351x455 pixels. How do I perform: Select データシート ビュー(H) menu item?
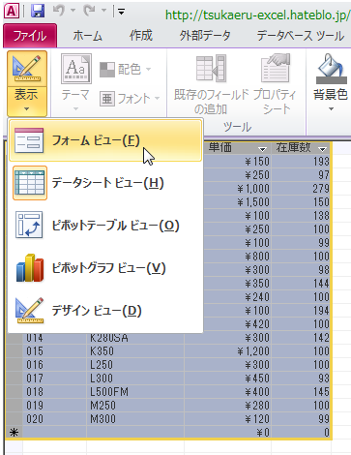(x=105, y=183)
